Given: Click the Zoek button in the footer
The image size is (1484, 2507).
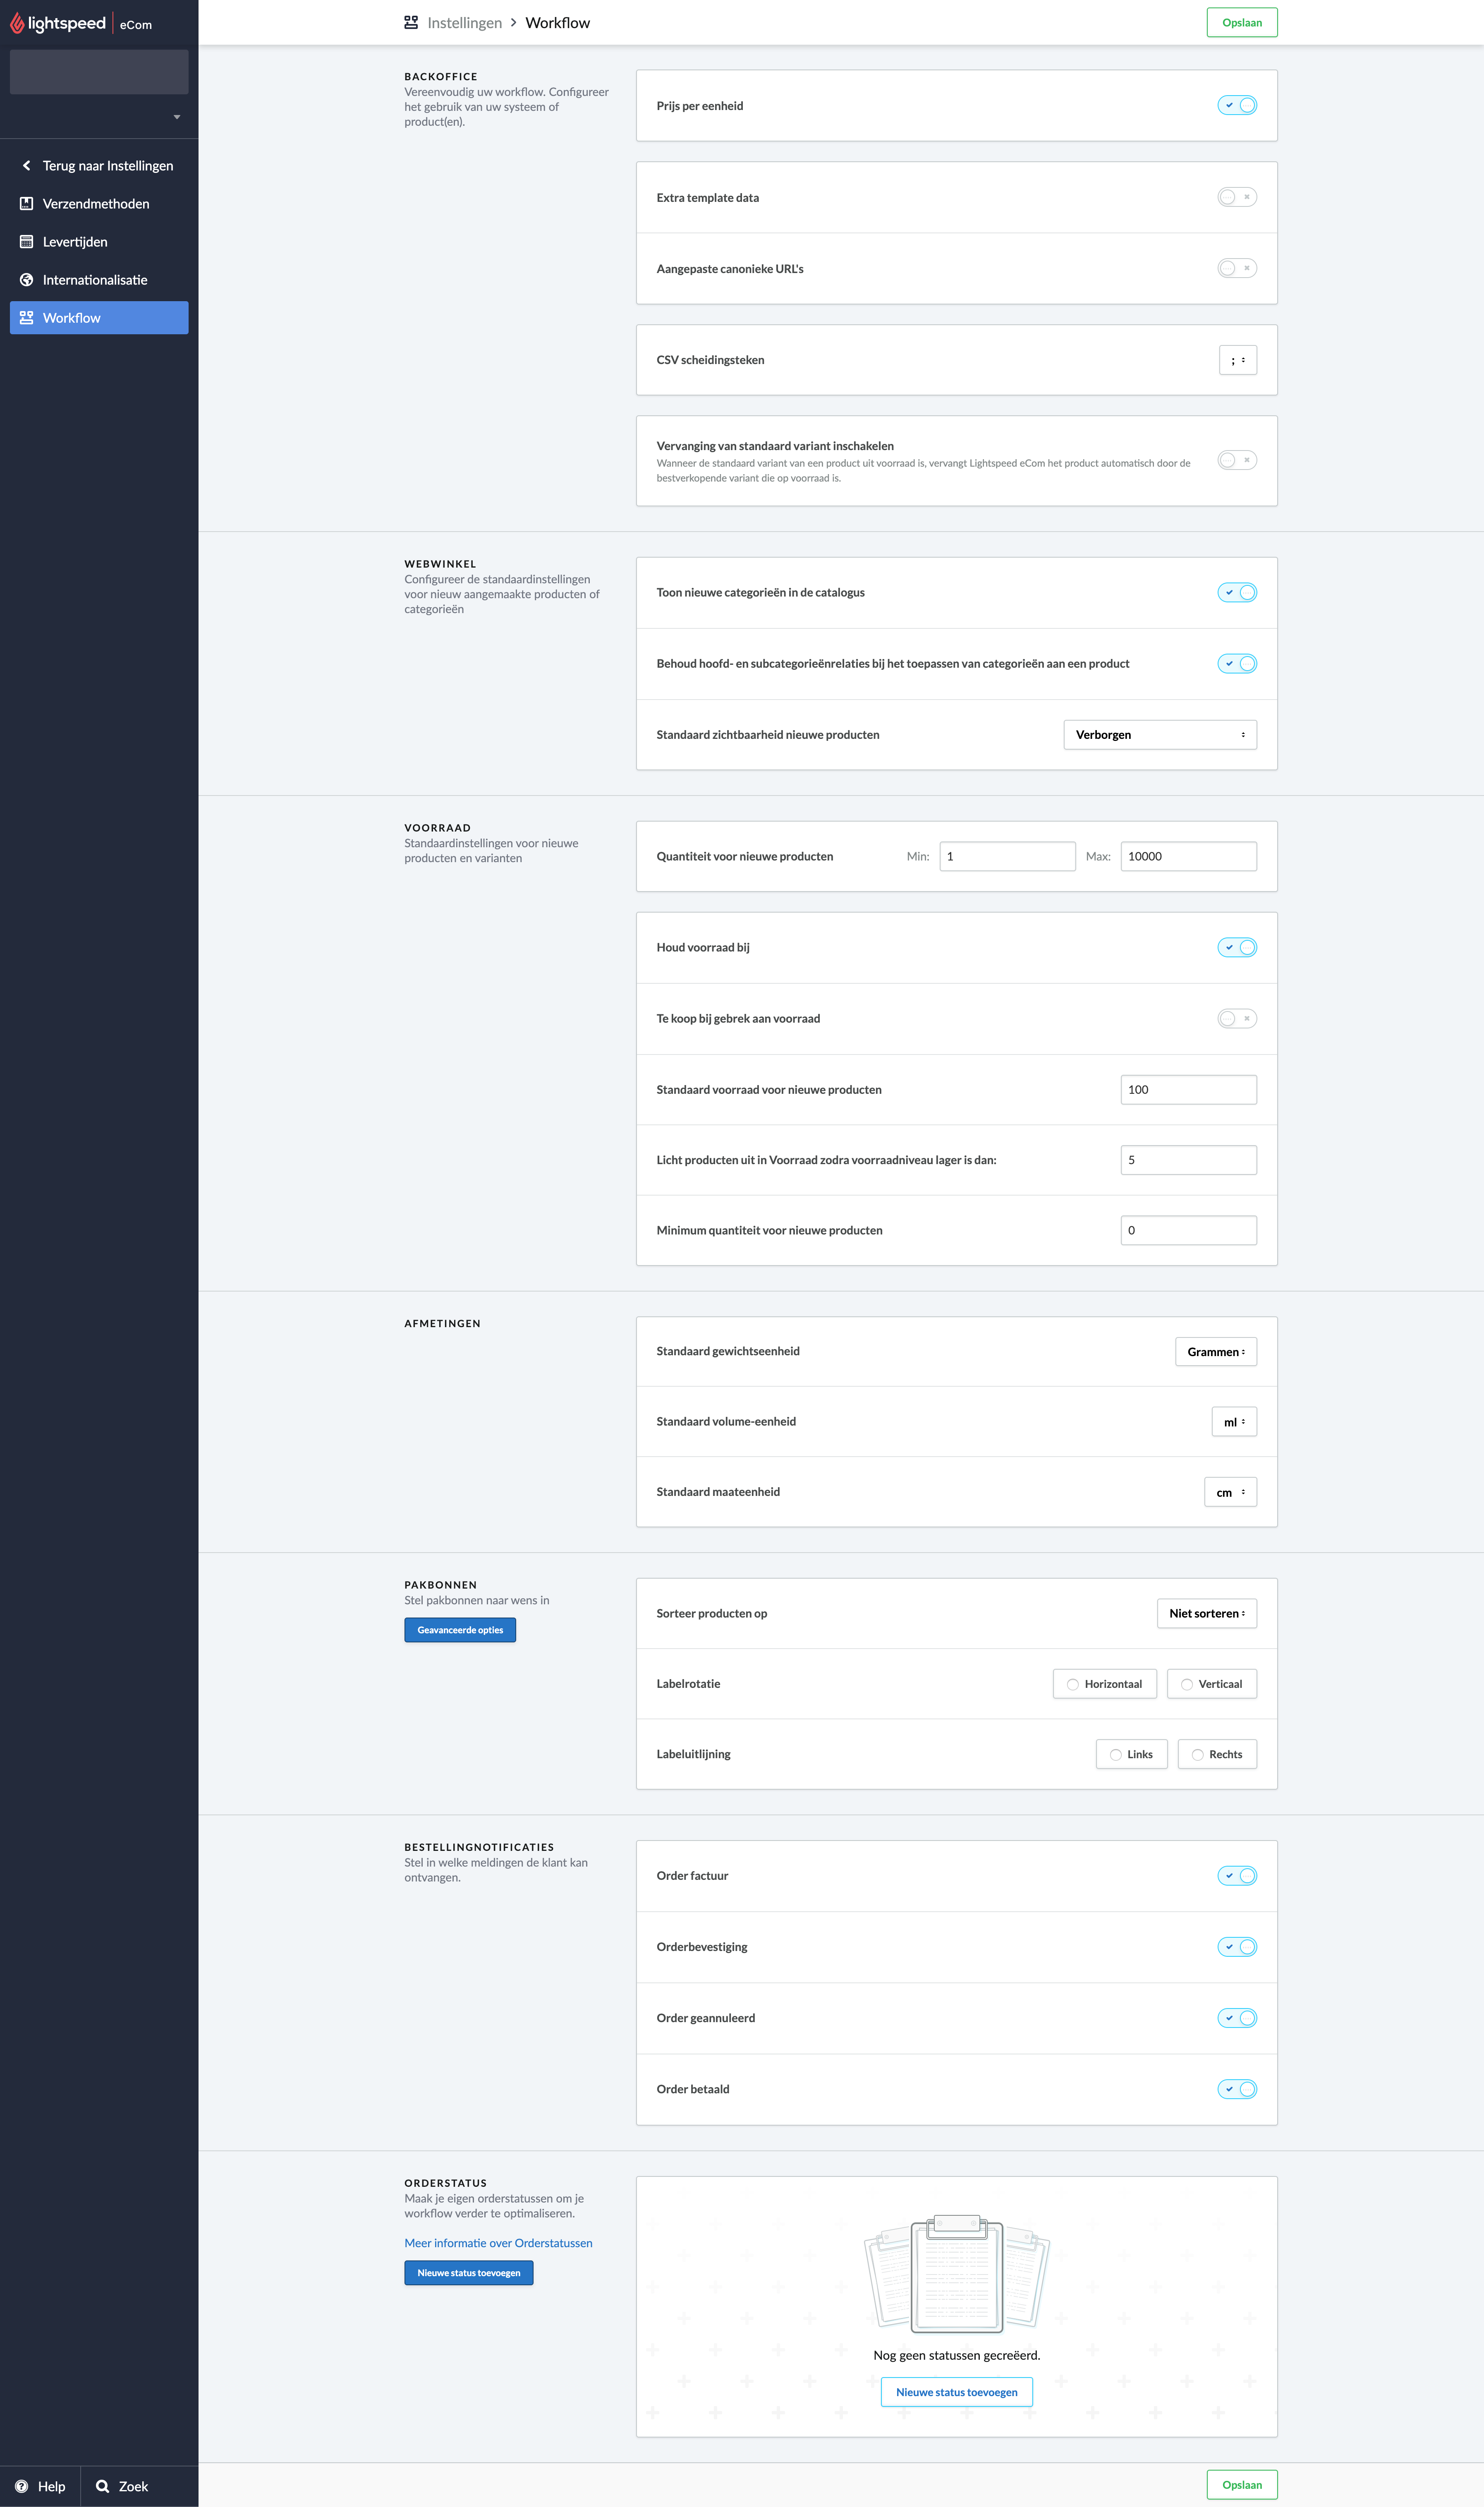Looking at the screenshot, I should coord(121,2486).
